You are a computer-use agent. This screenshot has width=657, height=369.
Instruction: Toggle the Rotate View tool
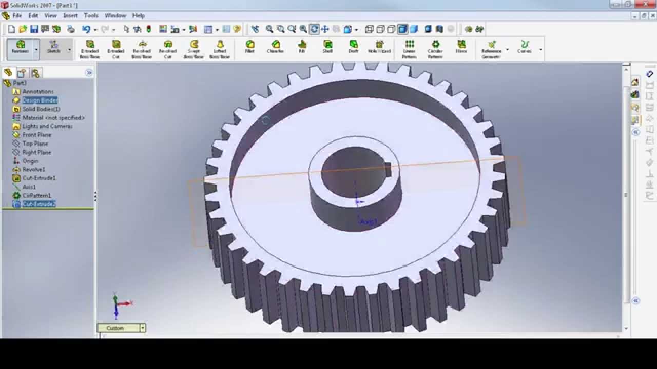point(314,29)
